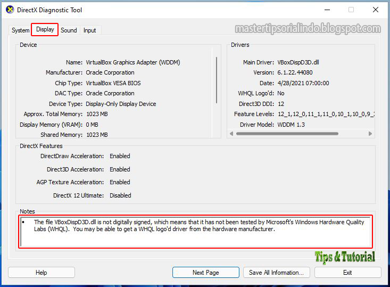Click Direct3D Acceleration Enabled value

click(x=120, y=169)
